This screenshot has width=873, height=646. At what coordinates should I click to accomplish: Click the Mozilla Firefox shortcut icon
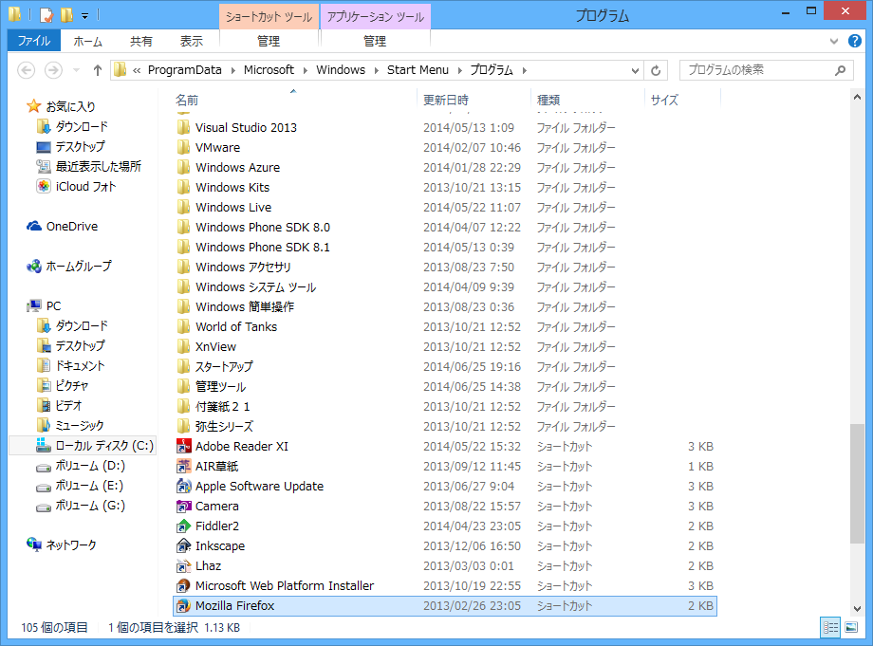184,605
